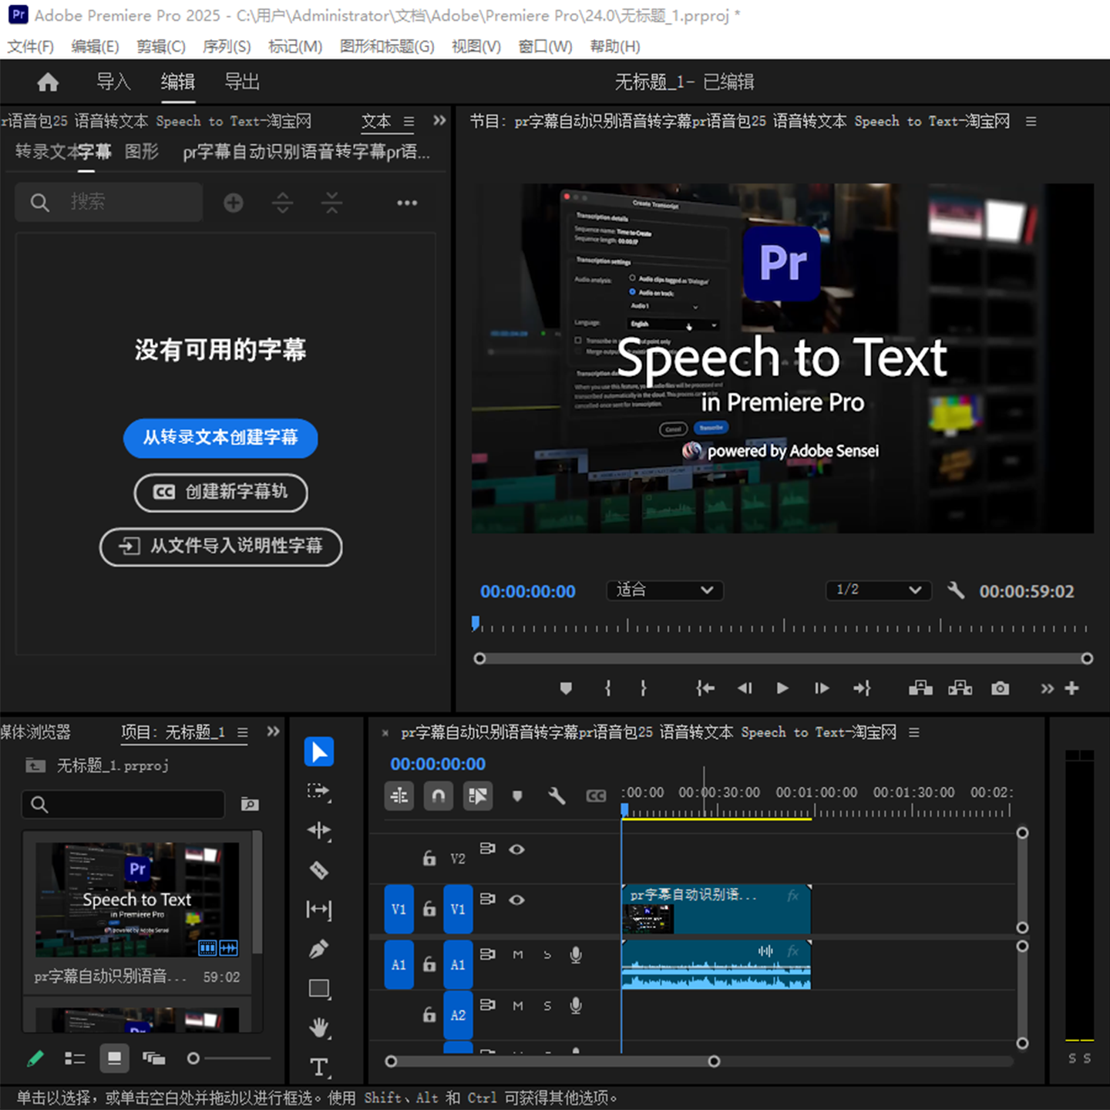Open the 序列(S) menu
The image size is (1110, 1110).
[x=227, y=46]
